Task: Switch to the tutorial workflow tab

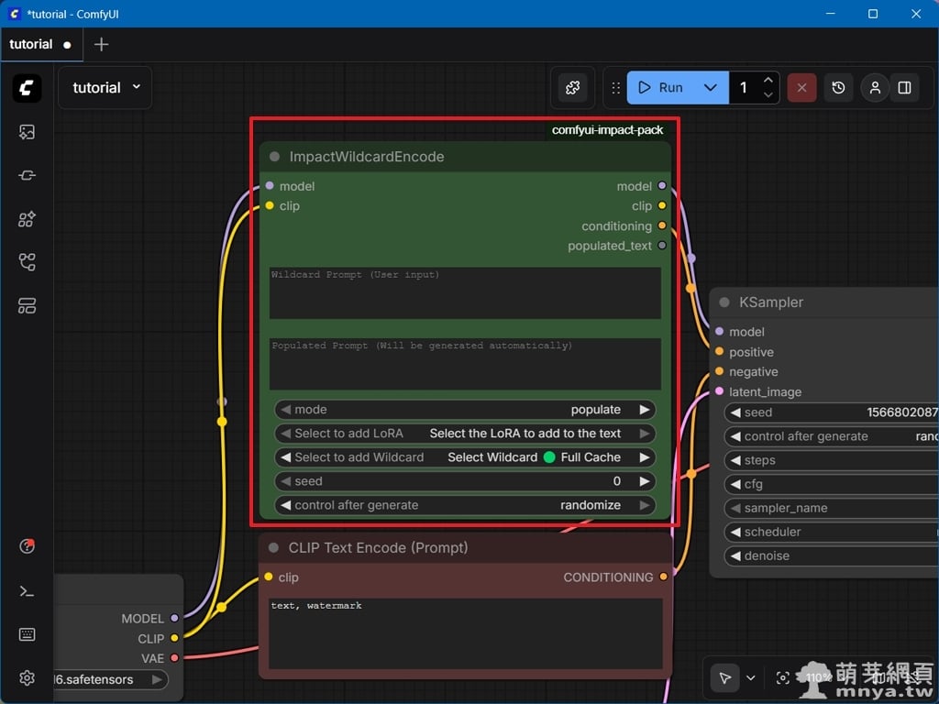Action: pos(31,44)
